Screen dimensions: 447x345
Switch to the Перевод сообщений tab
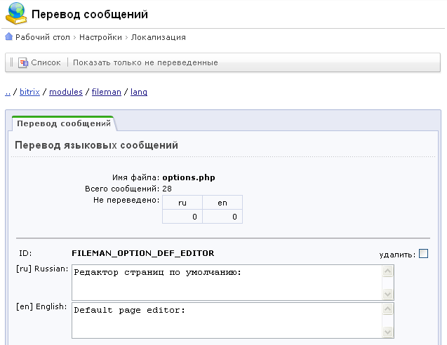click(63, 123)
